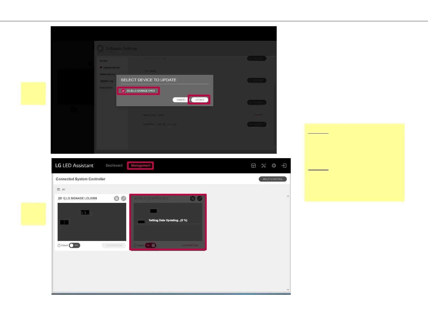428x313 pixels.
Task: Click the wrench icon on LCLG006 card
Action: point(124,198)
